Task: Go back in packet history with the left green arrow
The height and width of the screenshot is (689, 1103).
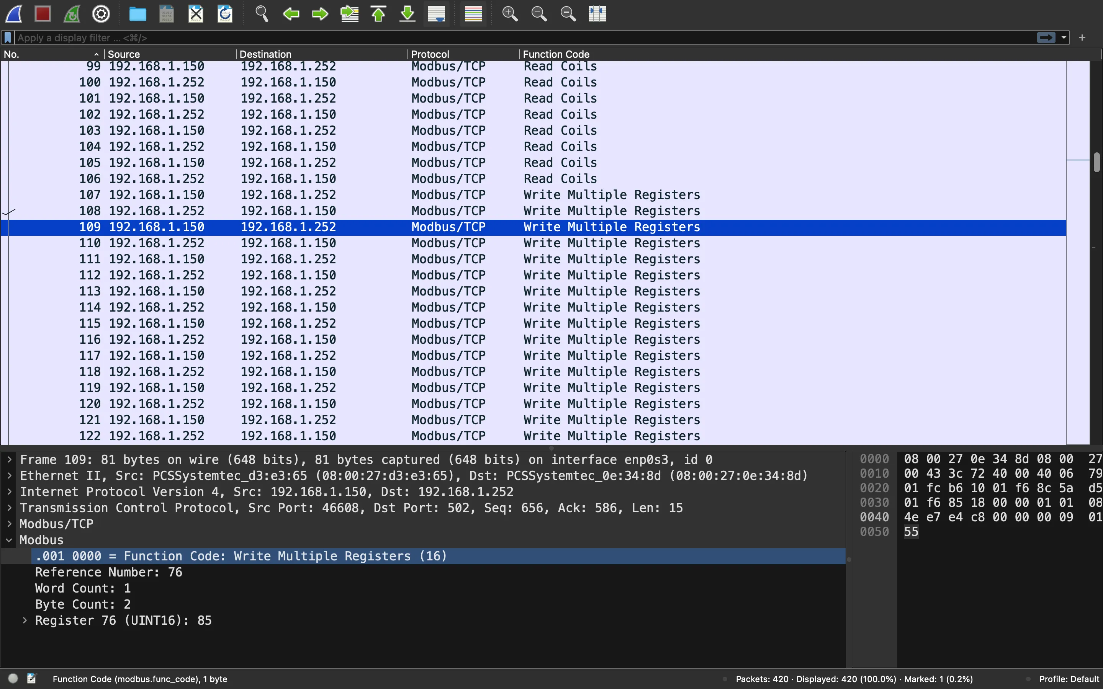Action: pos(291,14)
